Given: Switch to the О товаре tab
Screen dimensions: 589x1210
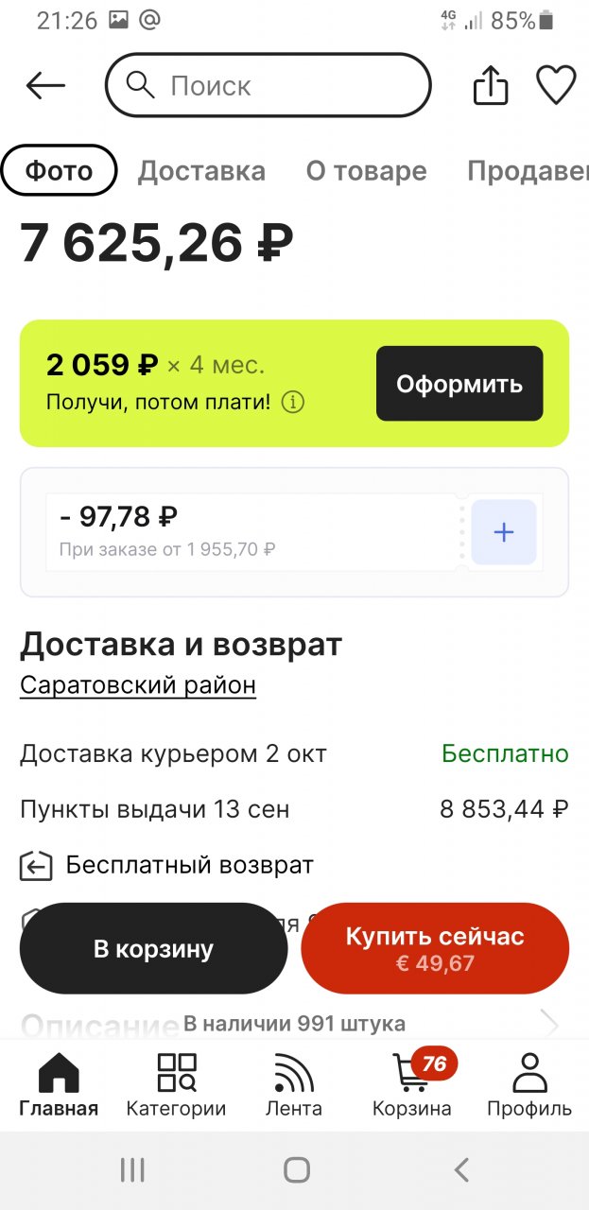Looking at the screenshot, I should pyautogui.click(x=366, y=171).
